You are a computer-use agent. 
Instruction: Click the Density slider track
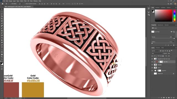click(x=163, y=38)
